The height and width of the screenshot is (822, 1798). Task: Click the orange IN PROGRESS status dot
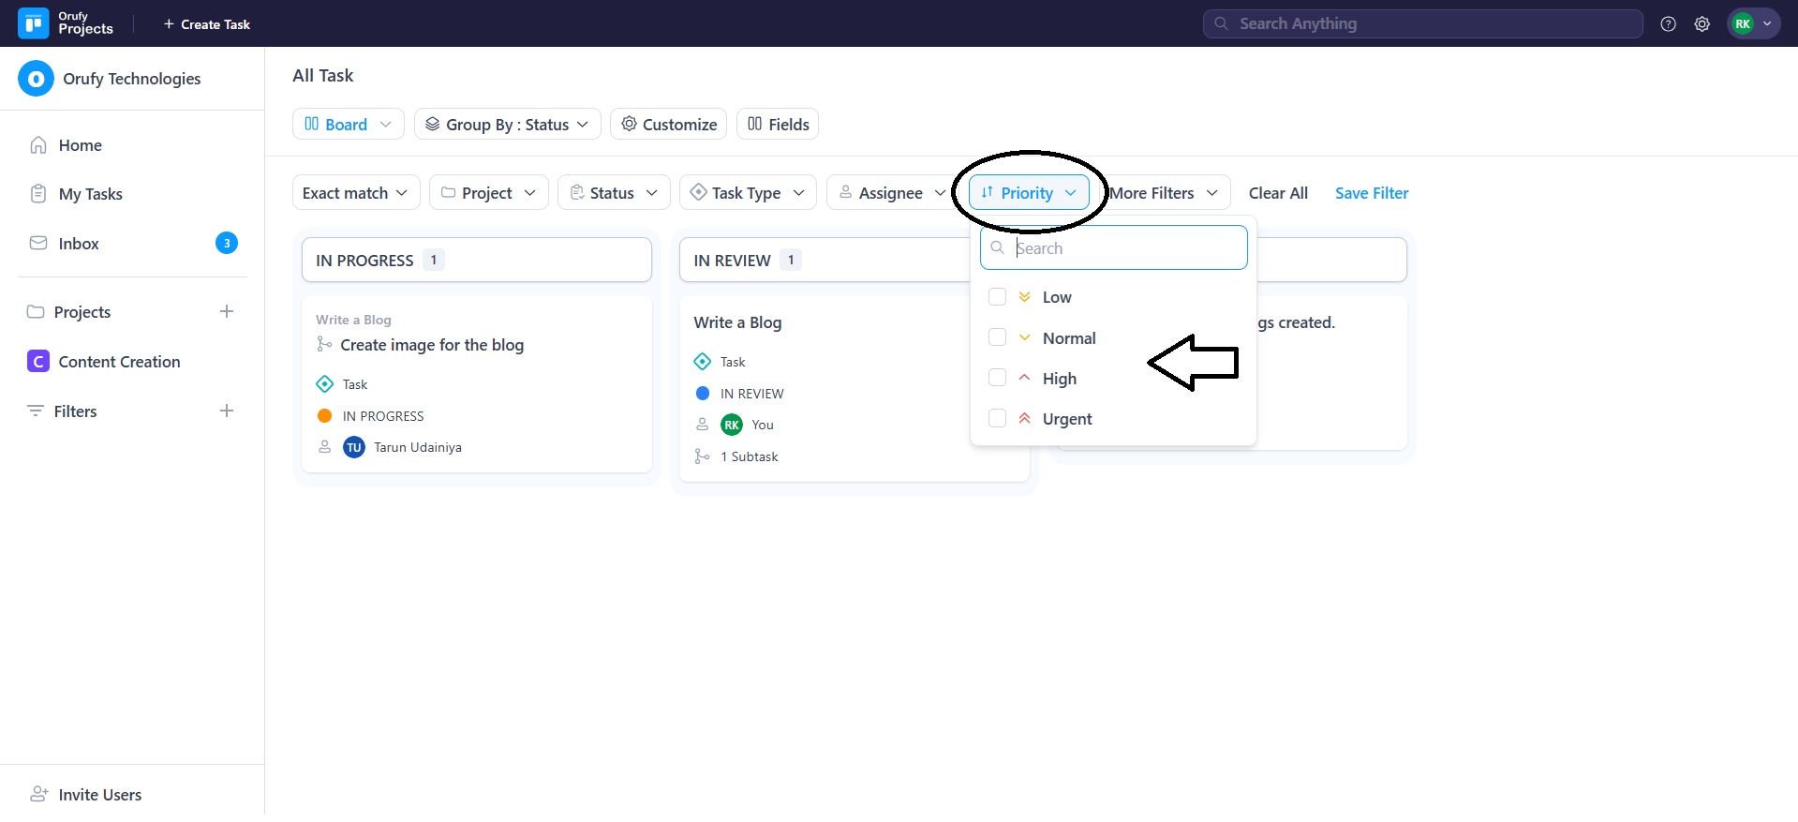point(325,416)
